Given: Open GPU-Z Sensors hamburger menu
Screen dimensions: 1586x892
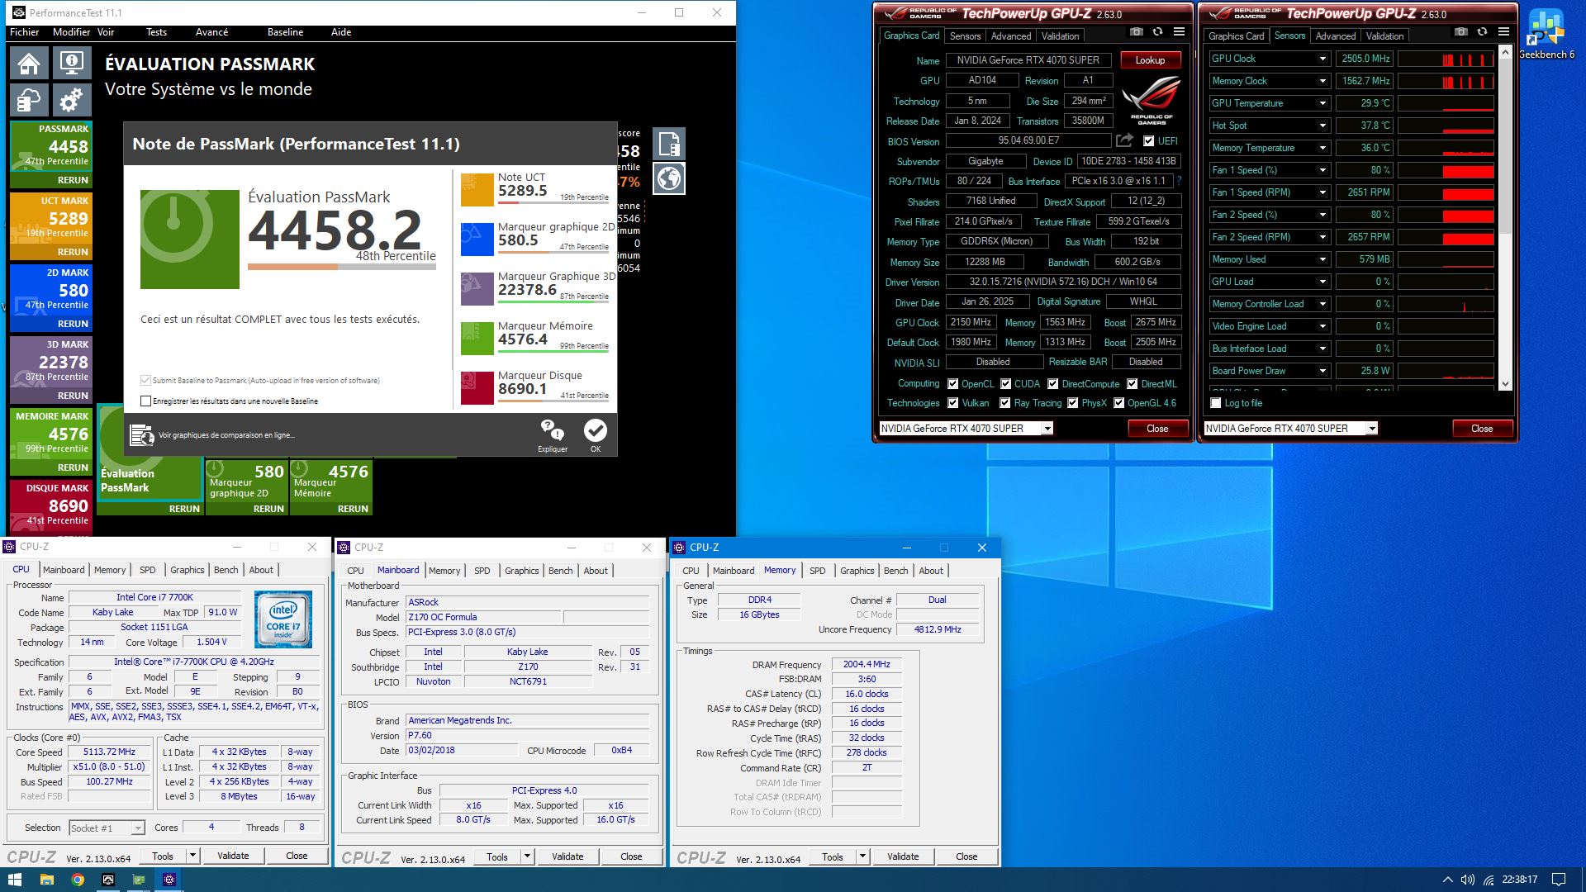Looking at the screenshot, I should tap(1503, 32).
